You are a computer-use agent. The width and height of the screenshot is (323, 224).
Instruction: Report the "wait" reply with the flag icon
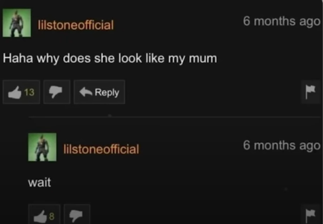tap(311, 214)
